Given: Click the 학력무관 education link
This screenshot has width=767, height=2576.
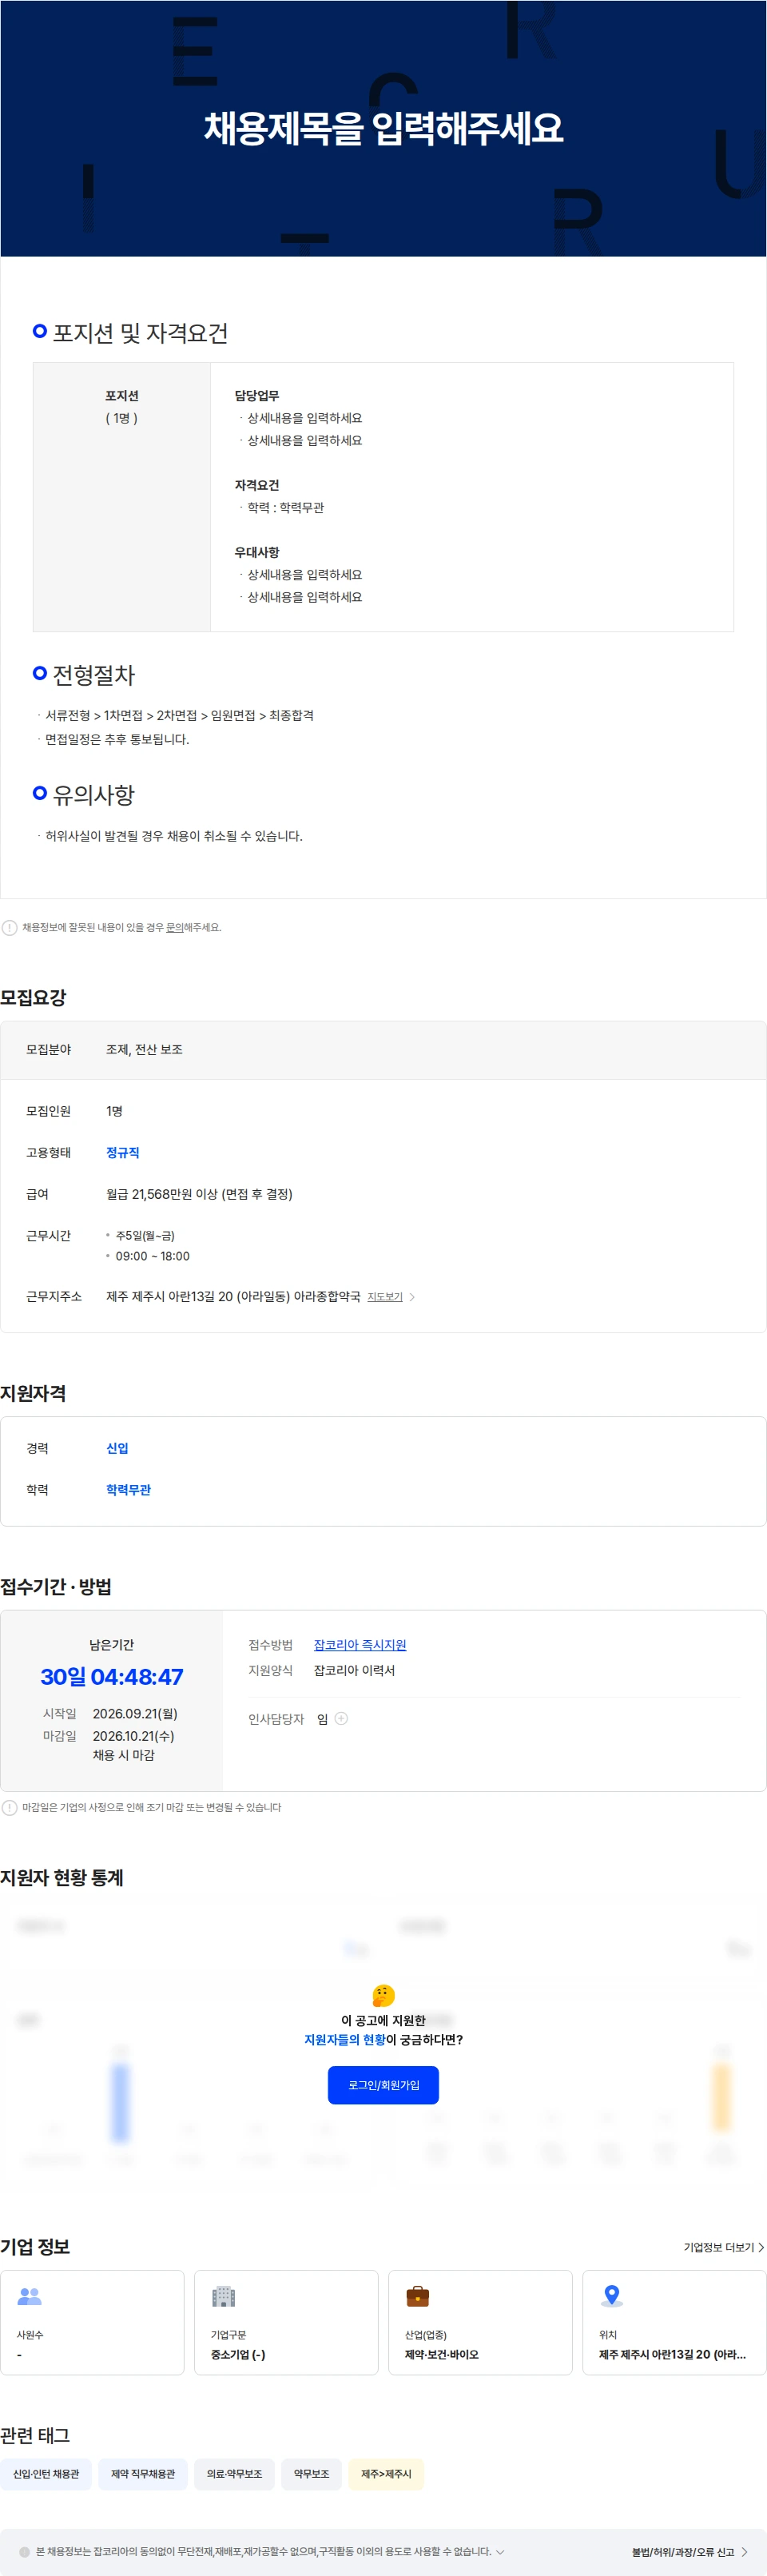Looking at the screenshot, I should (128, 1490).
